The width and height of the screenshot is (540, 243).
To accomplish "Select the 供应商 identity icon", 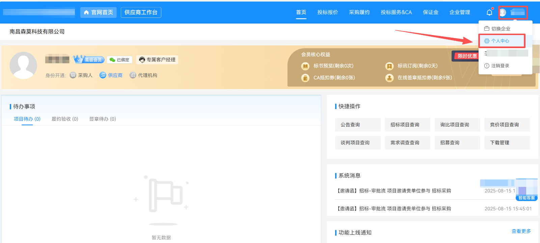I will [x=103, y=75].
